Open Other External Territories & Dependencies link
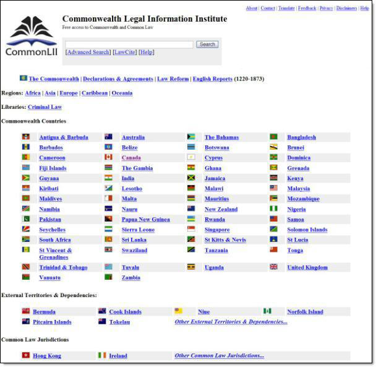Image resolution: width=376 pixels, height=367 pixels. point(231,322)
